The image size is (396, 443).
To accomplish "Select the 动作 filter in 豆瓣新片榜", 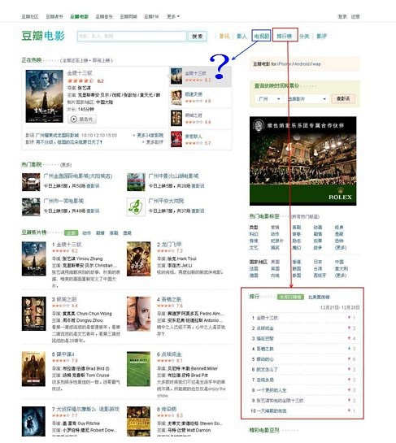I will coord(86,232).
